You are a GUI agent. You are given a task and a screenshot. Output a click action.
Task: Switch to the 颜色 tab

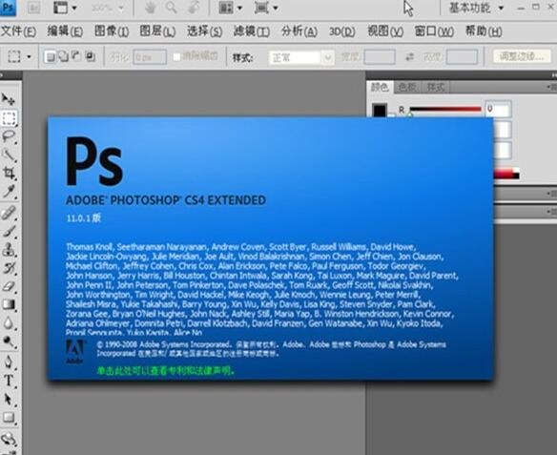click(x=380, y=87)
